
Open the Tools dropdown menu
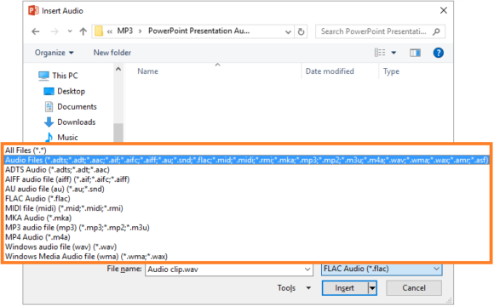(294, 288)
